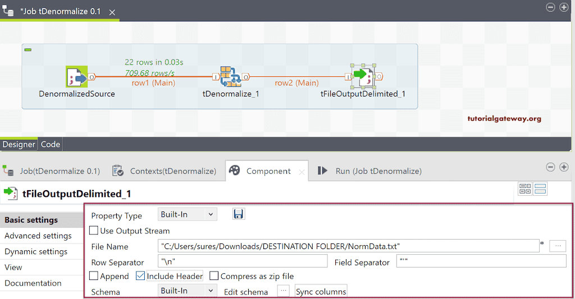Screen dimensions: 575x299
Task: Click the File Name input field
Action: 348,246
